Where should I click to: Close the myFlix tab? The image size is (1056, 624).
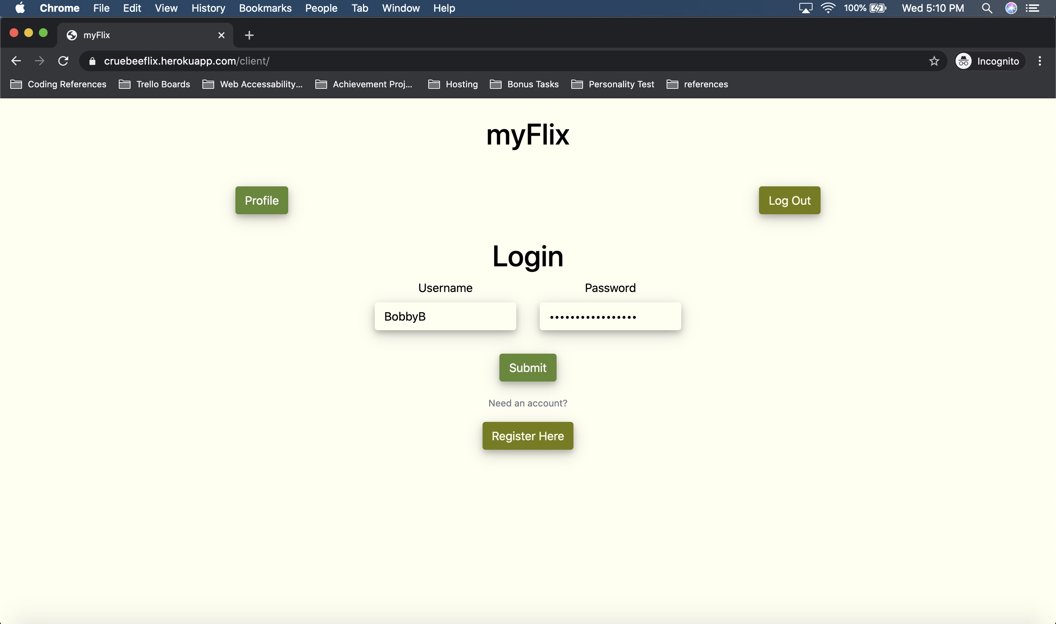pos(221,35)
